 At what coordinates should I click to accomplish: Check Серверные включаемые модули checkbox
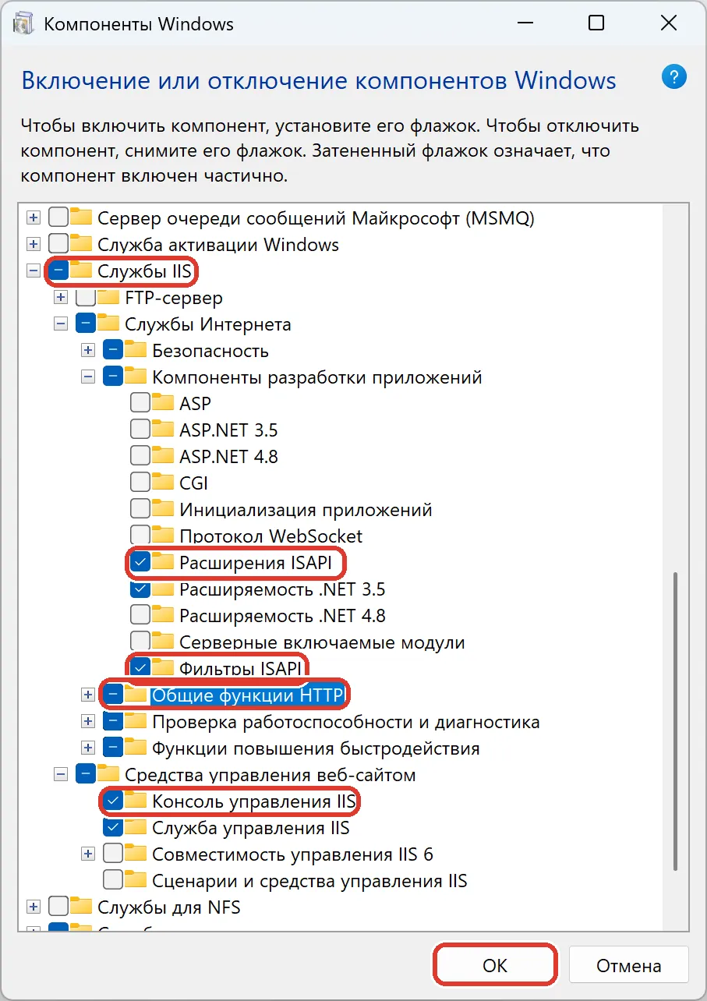(140, 642)
